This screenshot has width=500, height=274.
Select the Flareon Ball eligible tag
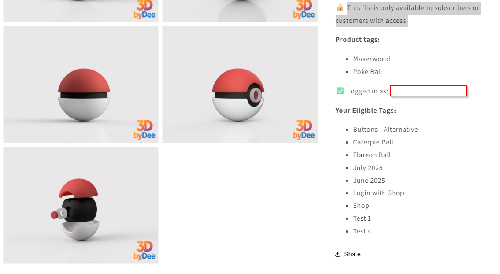[372, 155]
